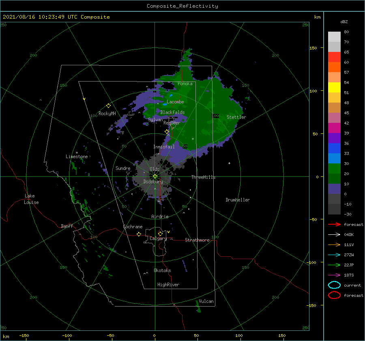Click the white plus marker north of Drumheller
The width and height of the screenshot is (365, 341).
229,163
